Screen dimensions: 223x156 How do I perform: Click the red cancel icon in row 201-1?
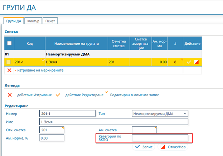(197, 62)
